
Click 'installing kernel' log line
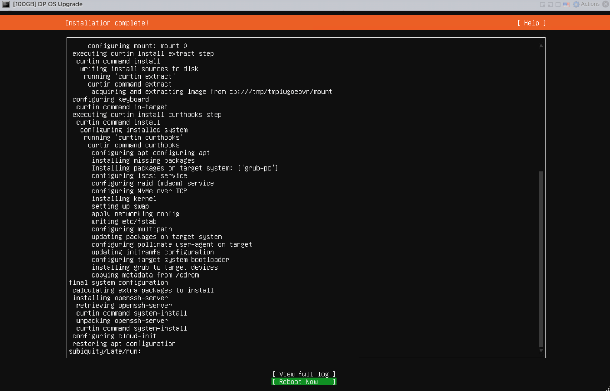[124, 199]
